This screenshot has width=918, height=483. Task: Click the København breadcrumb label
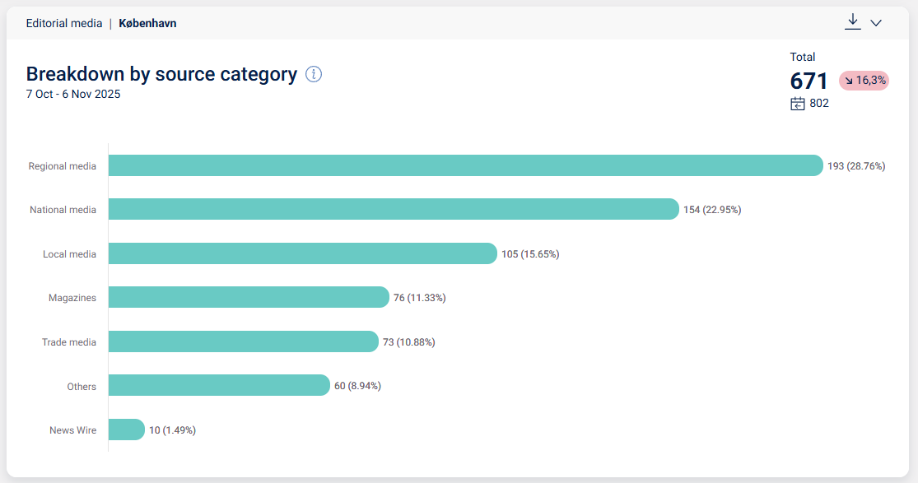(x=147, y=24)
